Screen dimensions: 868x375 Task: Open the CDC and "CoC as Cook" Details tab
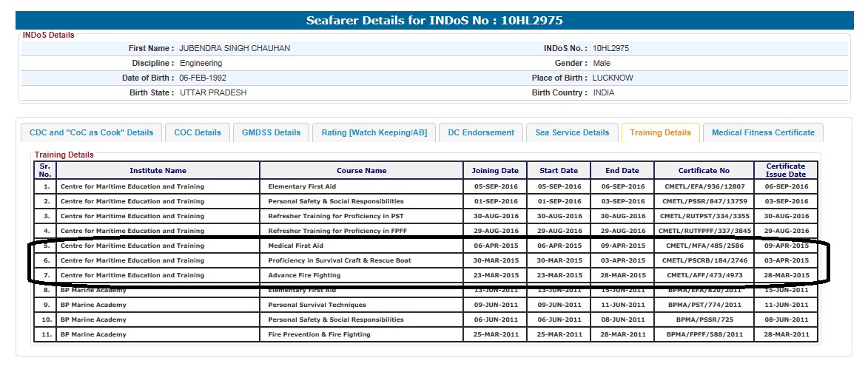91,133
